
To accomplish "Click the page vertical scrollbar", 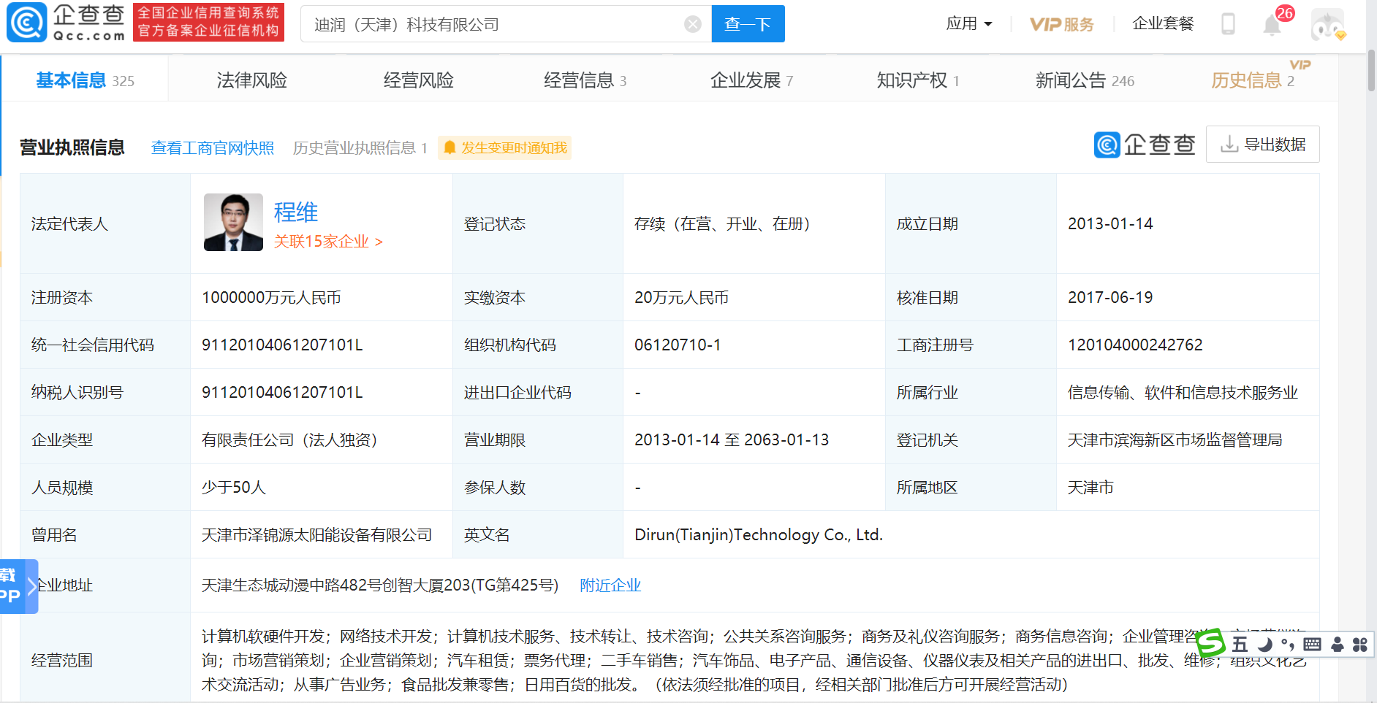I will point(1371,71).
